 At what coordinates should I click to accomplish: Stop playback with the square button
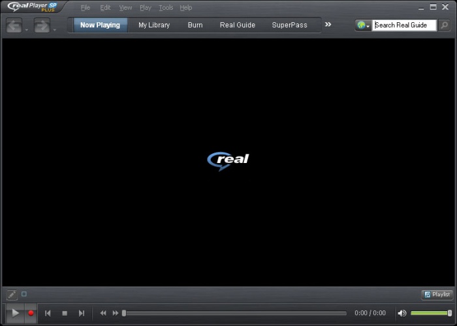point(65,313)
